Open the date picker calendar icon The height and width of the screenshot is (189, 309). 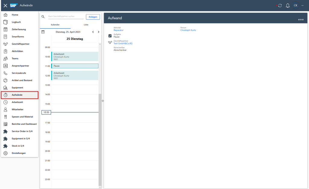[x=43, y=32]
